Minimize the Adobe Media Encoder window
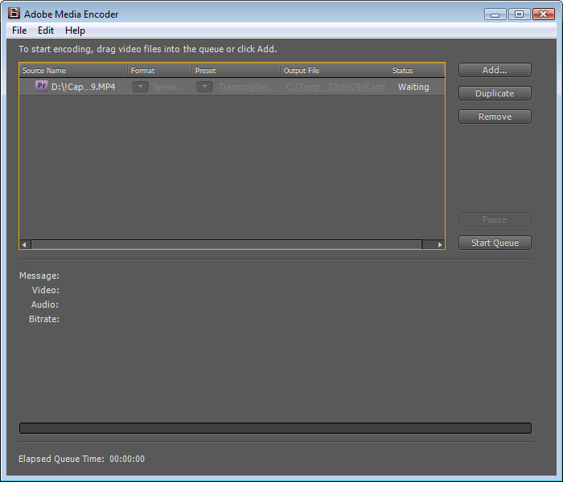 [x=495, y=14]
